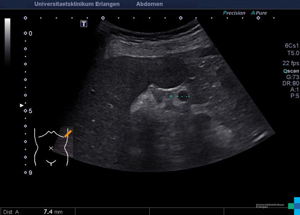
Task: Click the T5.0 frequency label
Action: [x=293, y=53]
